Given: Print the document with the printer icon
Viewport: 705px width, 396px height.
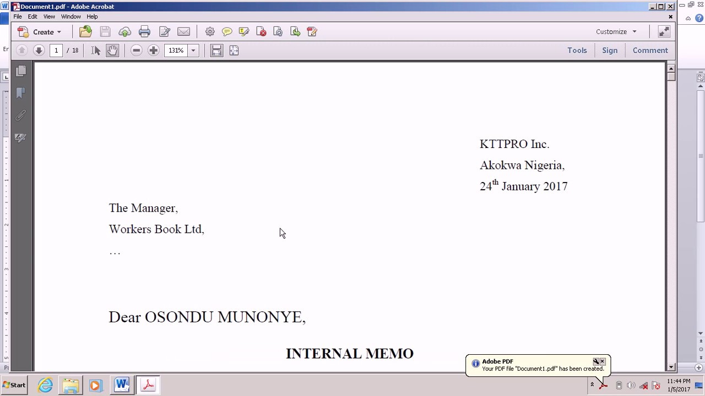Looking at the screenshot, I should pos(144,32).
